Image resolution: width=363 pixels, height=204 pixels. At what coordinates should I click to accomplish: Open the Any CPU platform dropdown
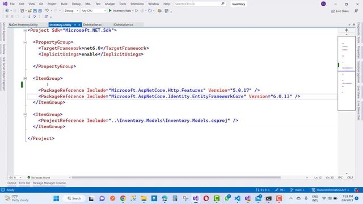tap(93, 11)
